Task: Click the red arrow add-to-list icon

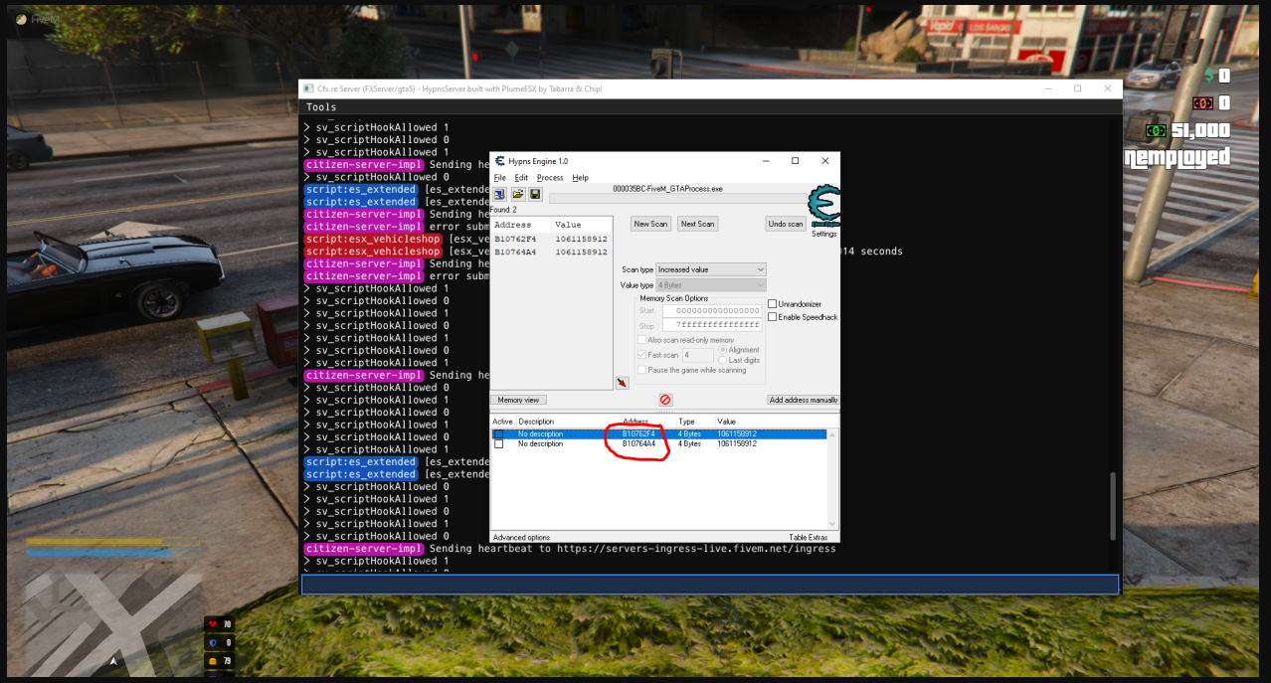Action: (622, 383)
